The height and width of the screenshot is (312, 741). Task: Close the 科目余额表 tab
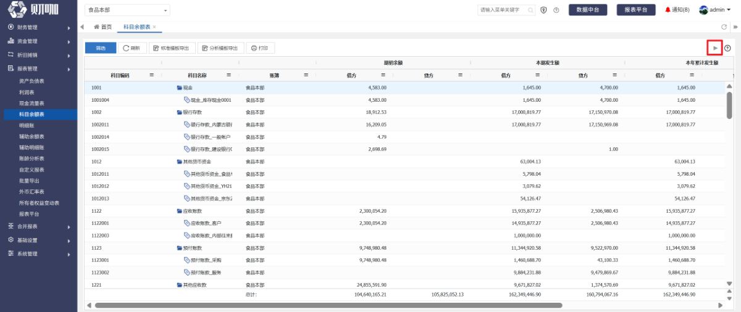(x=154, y=27)
